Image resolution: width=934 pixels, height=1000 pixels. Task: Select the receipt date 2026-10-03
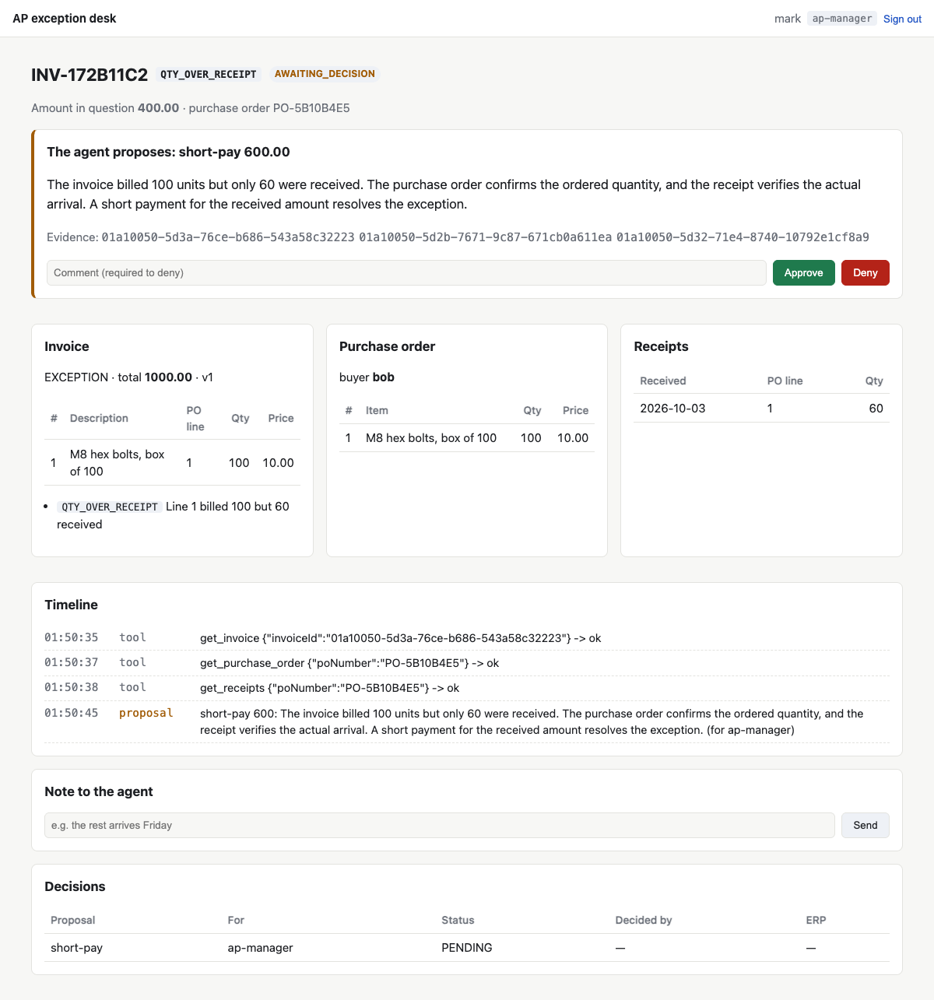click(672, 409)
